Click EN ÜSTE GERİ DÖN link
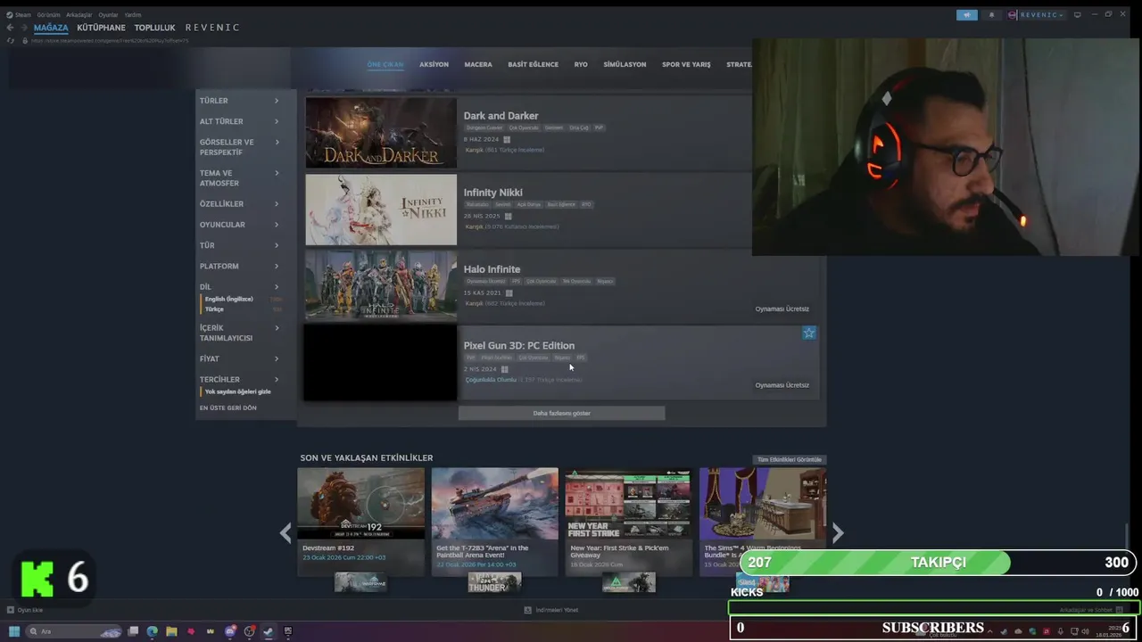Screen dimensions: 1142x642 coord(228,407)
